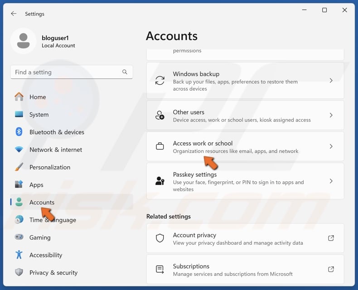Click 'Back up your files, apps' description

coord(235,85)
